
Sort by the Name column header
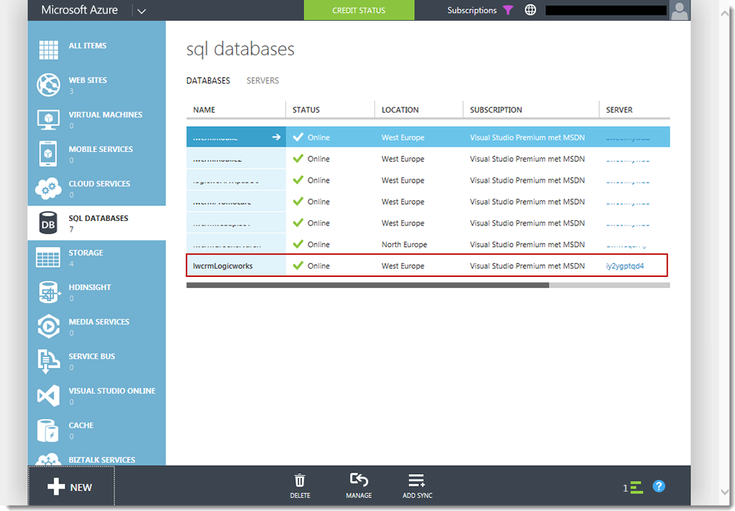tap(204, 110)
